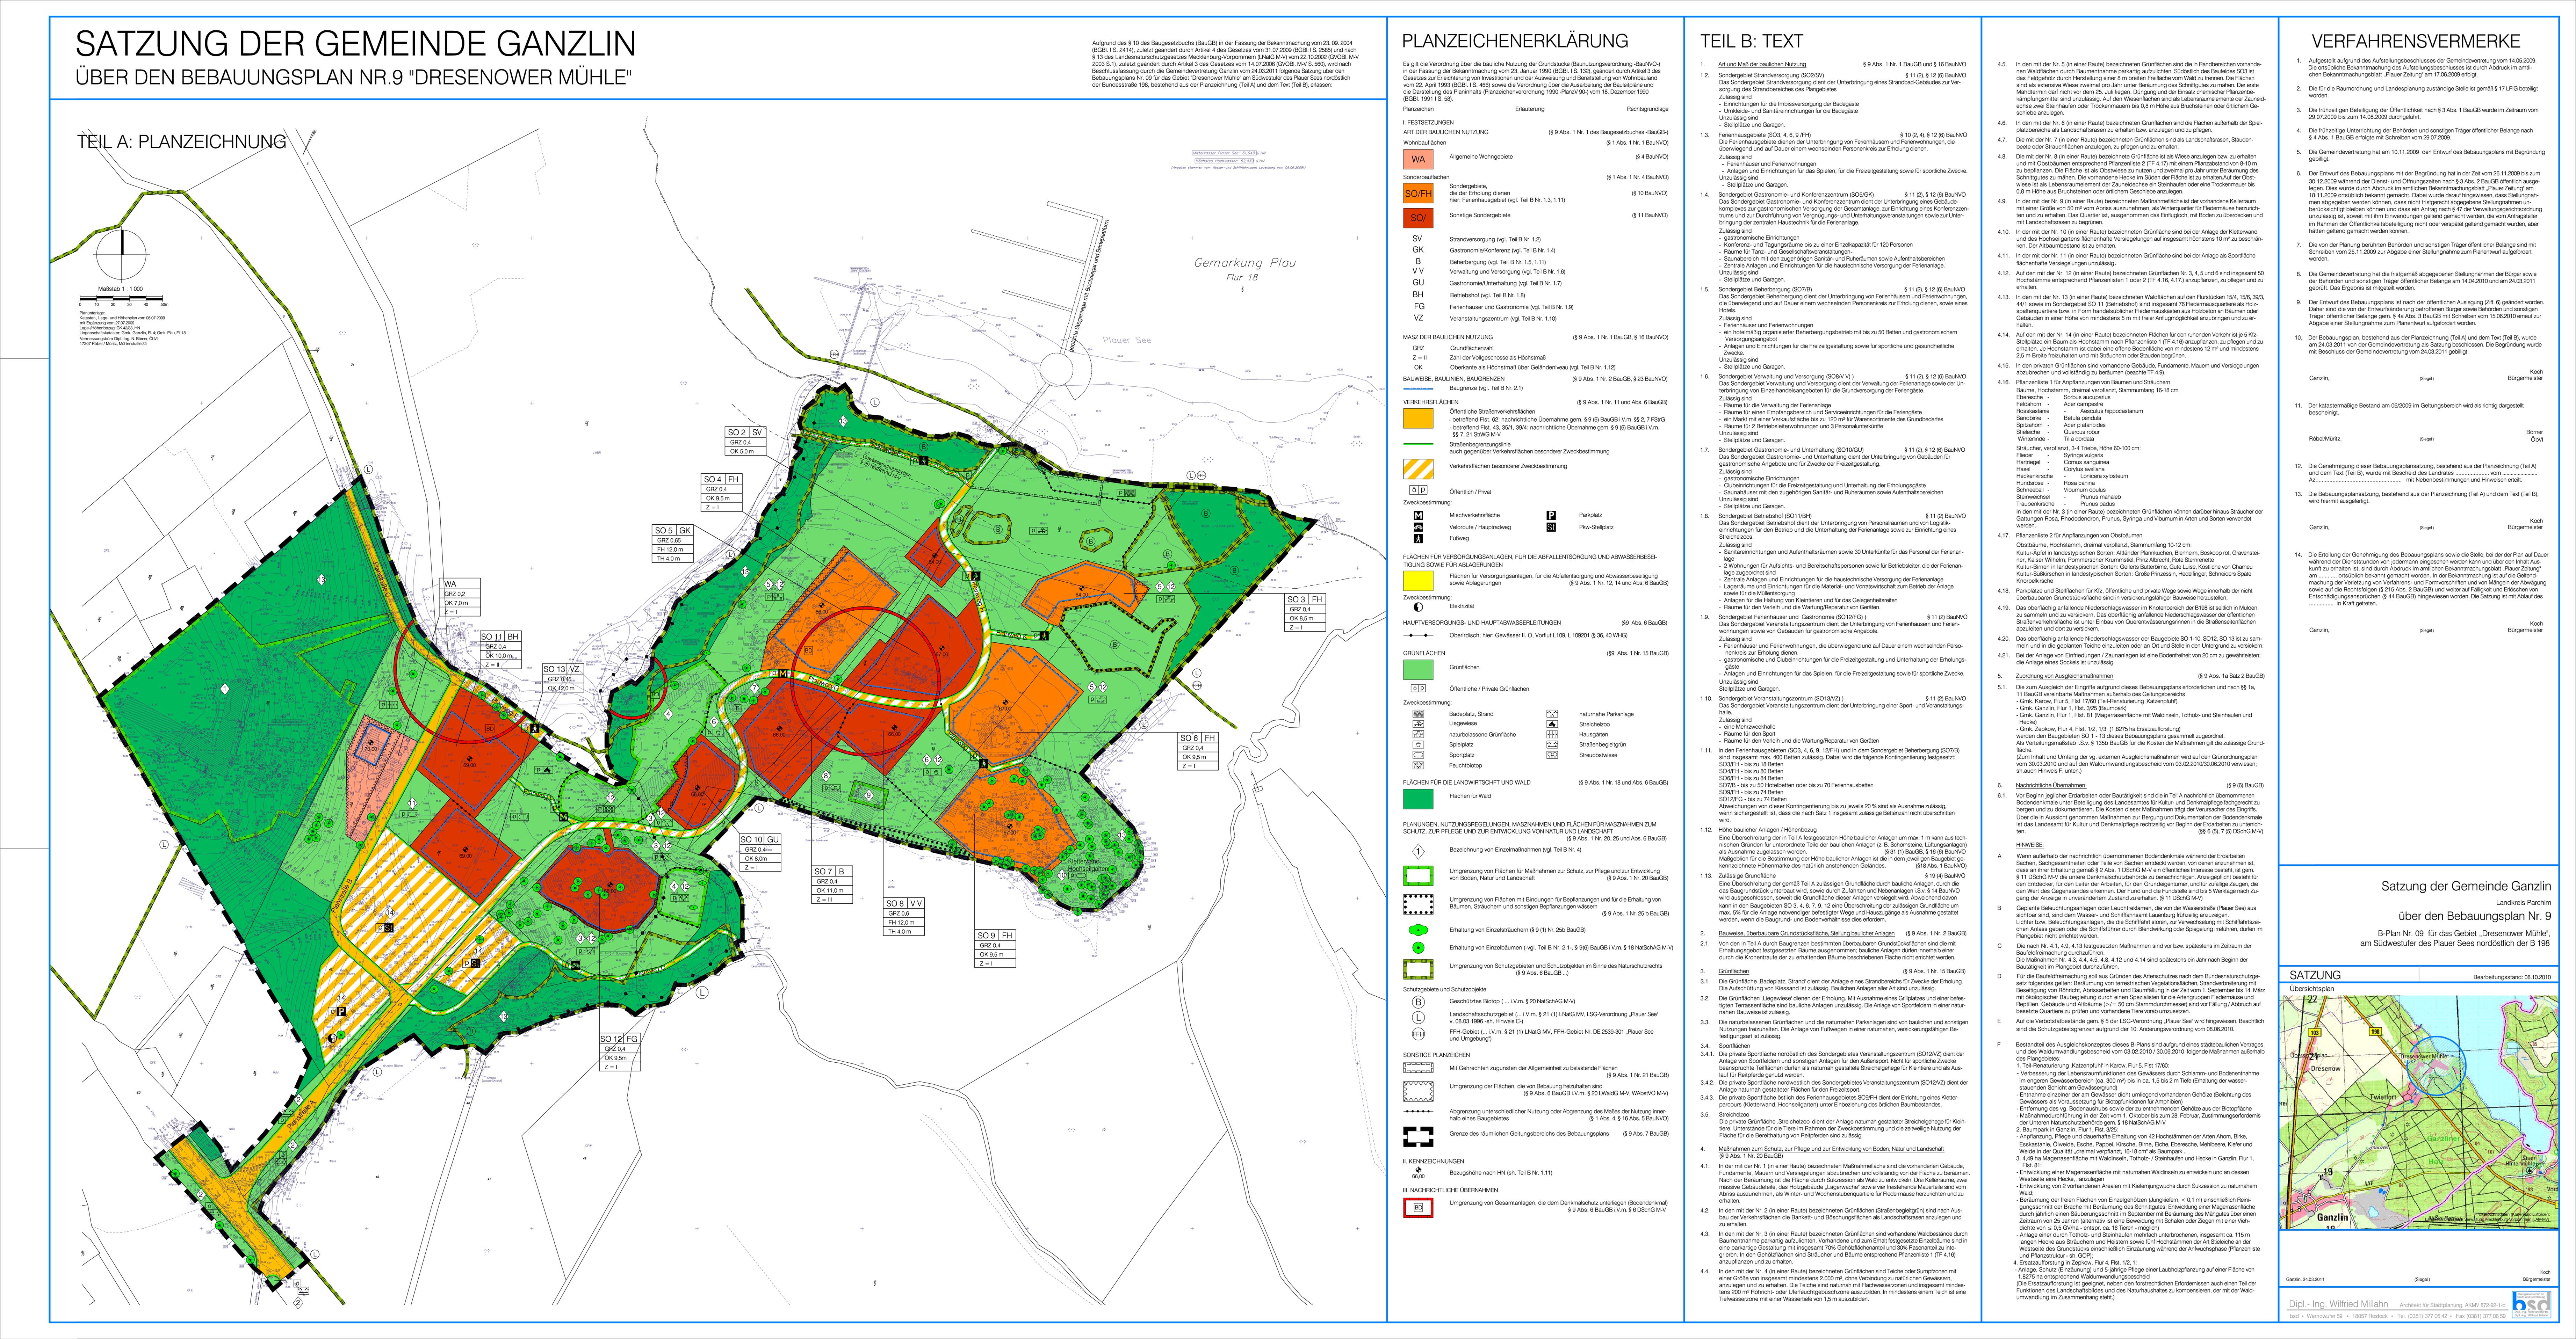The image size is (2576, 1339).
Task: Select the SO/FH orange legend swatch
Action: coord(1418,194)
